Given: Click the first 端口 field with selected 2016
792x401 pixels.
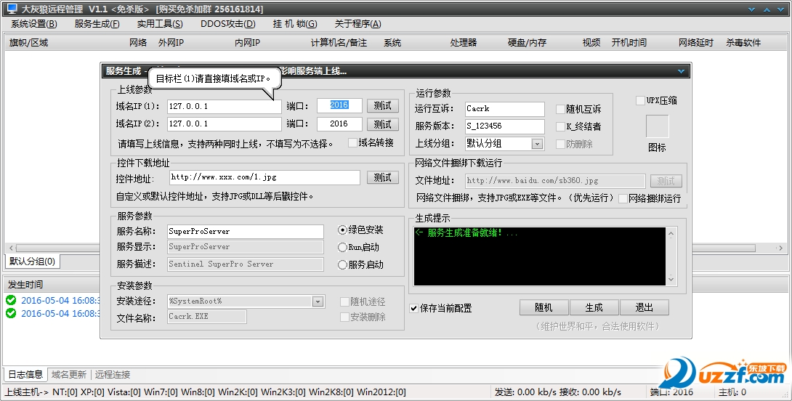Looking at the screenshot, I should coord(339,105).
